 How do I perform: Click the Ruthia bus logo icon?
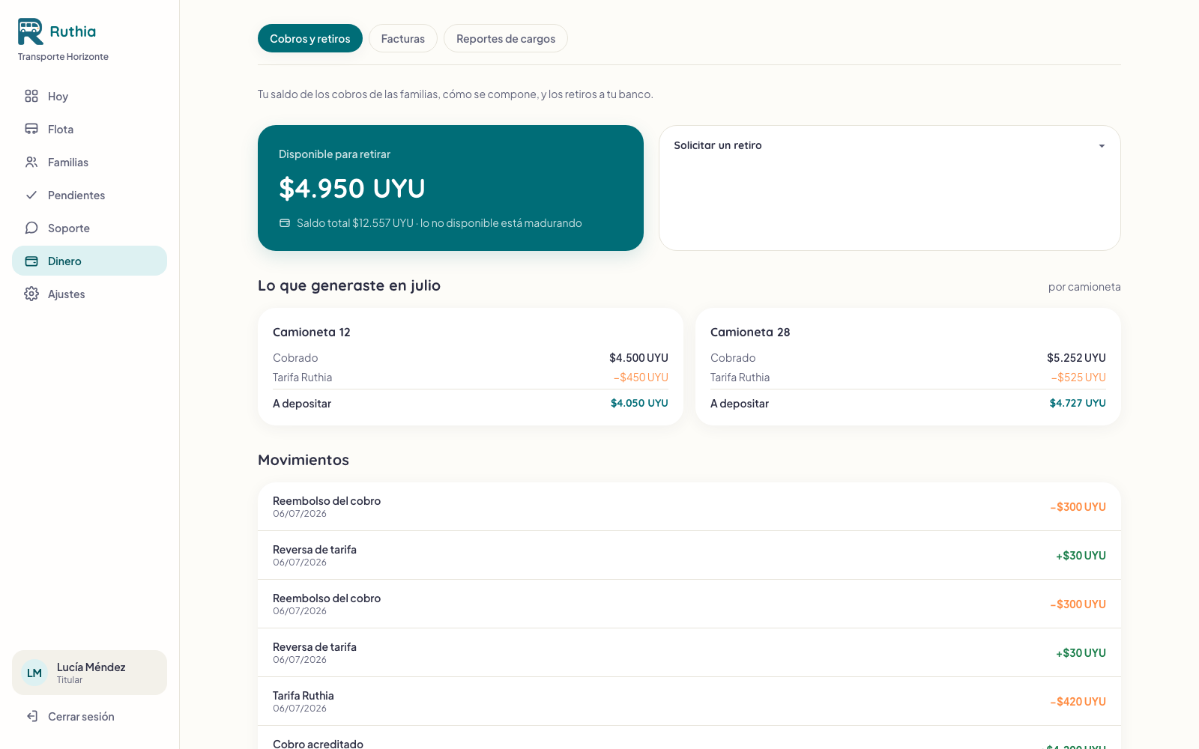[31, 31]
